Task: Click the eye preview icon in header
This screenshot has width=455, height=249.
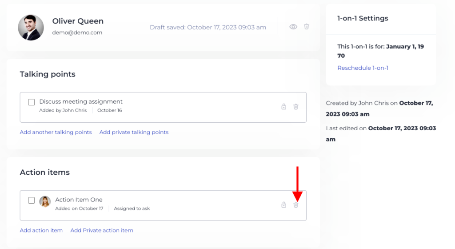Action: click(x=293, y=27)
